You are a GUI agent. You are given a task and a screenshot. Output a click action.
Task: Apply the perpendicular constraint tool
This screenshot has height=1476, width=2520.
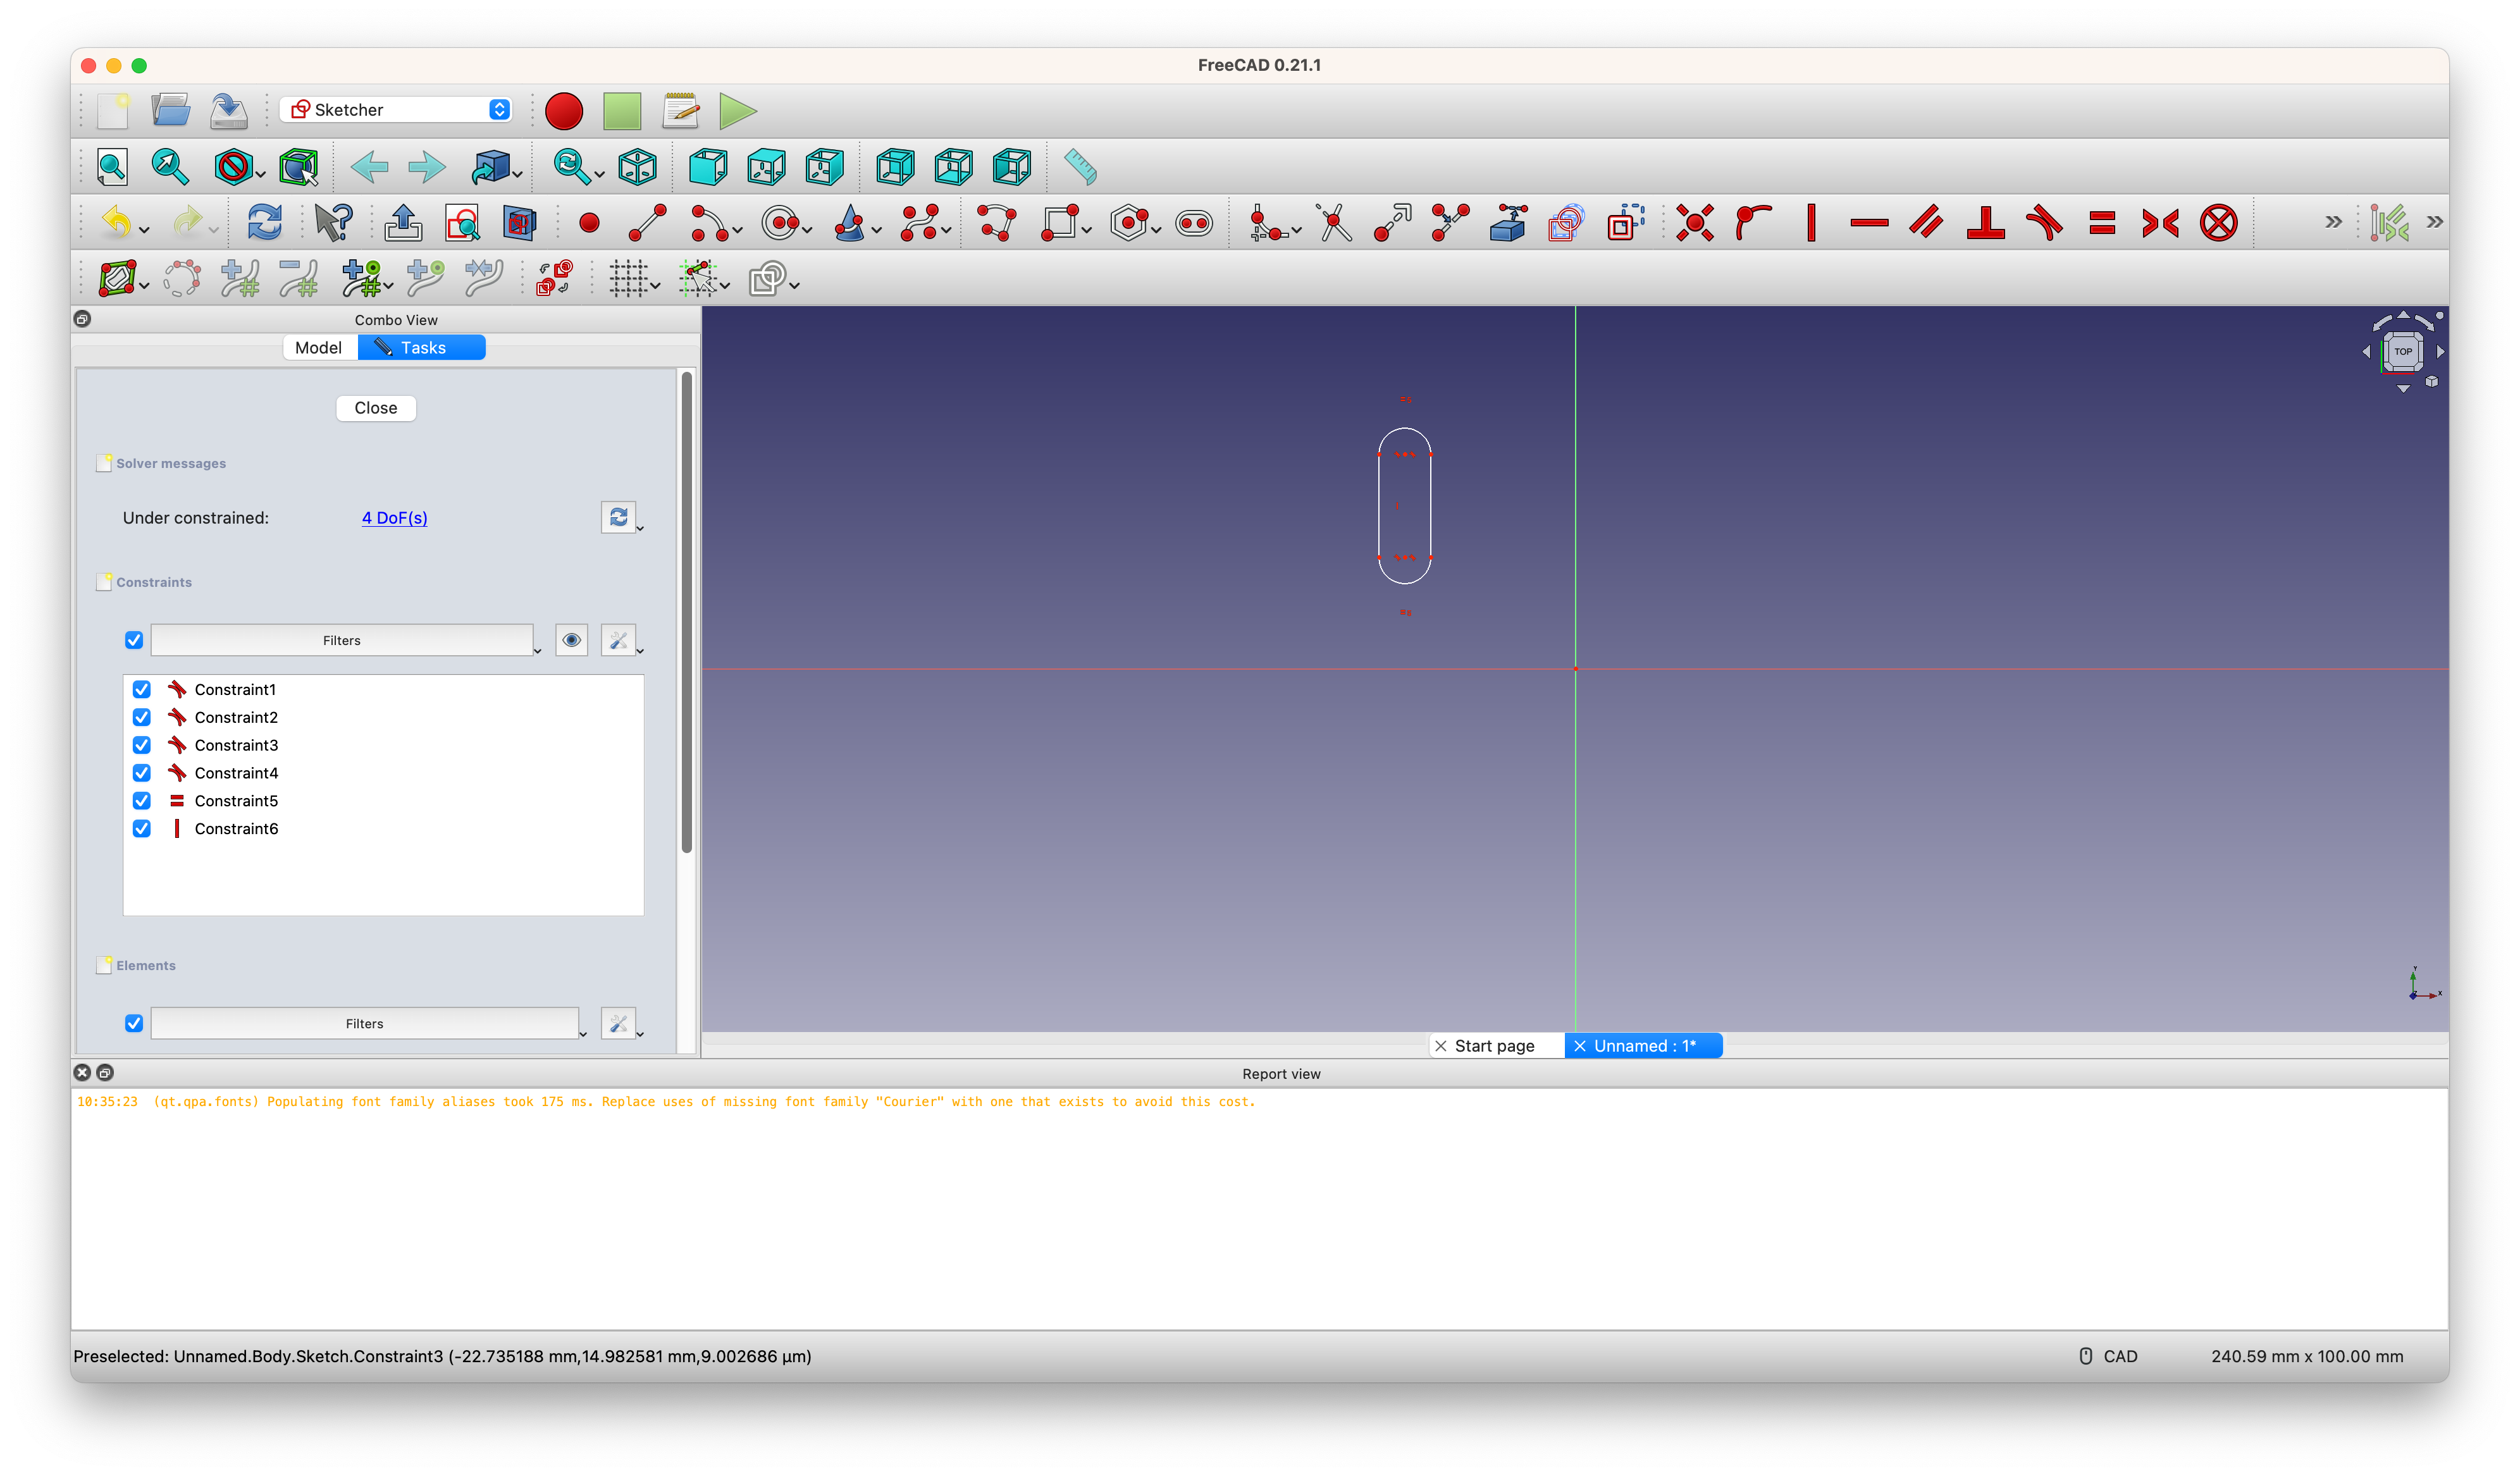tap(1985, 223)
